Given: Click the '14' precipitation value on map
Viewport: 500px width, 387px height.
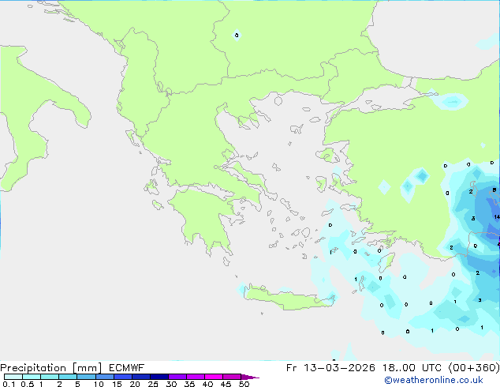Looking at the screenshot, I should (497, 217).
